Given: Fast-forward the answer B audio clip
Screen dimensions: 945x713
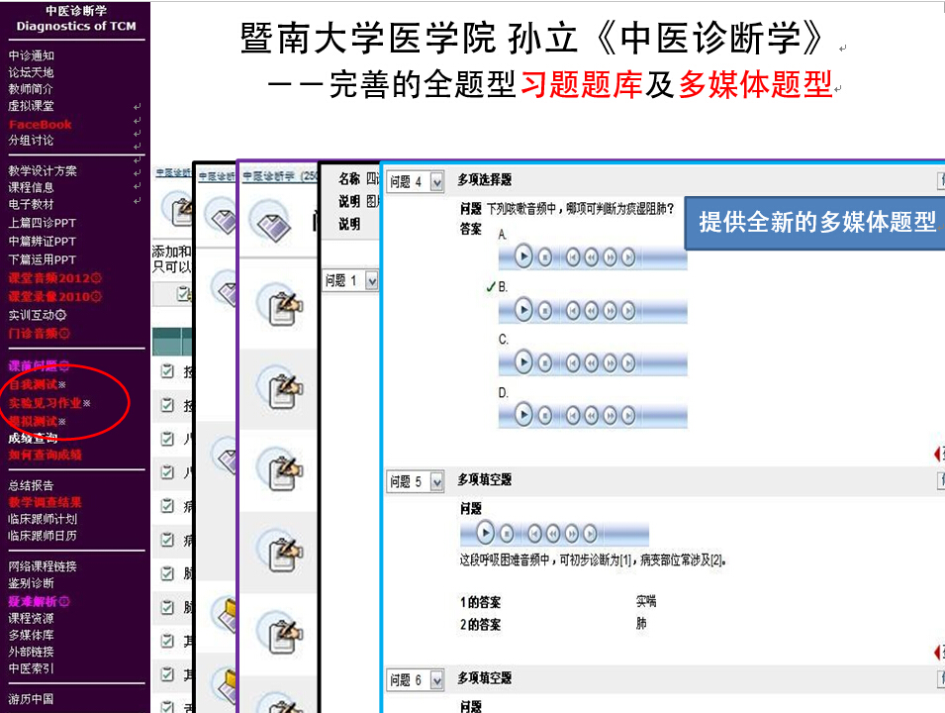Looking at the screenshot, I should click(x=610, y=311).
